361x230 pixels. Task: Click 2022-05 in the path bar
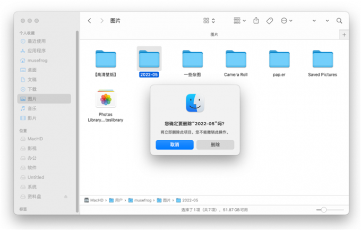point(187,200)
